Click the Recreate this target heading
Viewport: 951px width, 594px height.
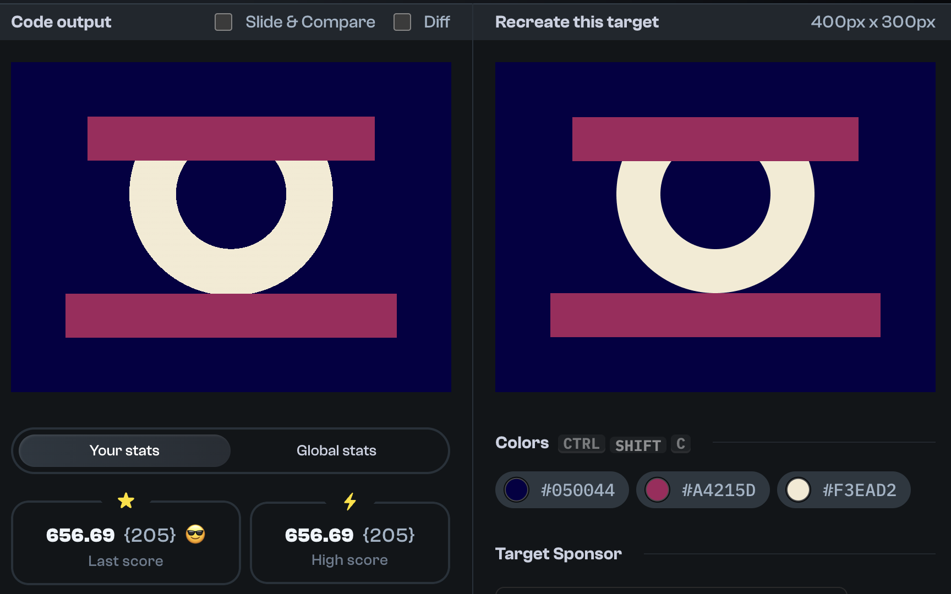point(577,22)
